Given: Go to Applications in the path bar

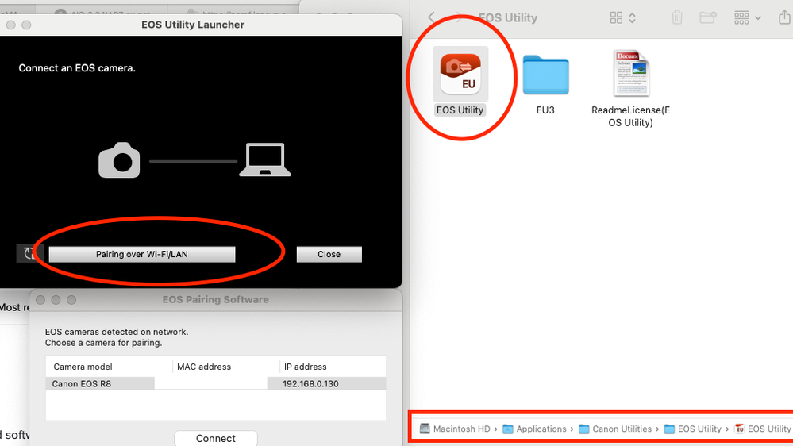Looking at the screenshot, I should pyautogui.click(x=541, y=429).
